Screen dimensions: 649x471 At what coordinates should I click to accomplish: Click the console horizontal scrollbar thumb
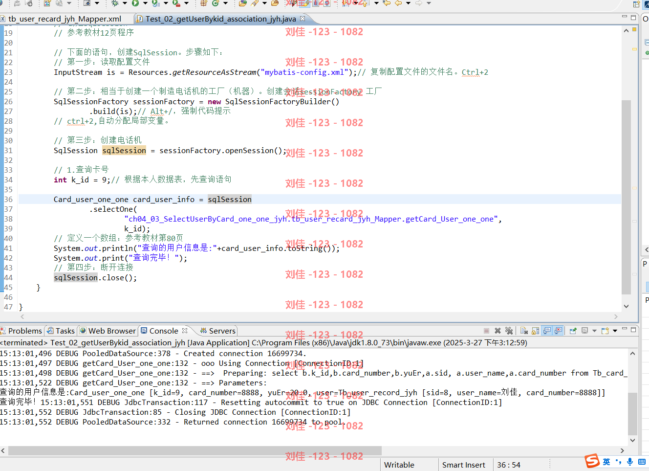pos(195,450)
